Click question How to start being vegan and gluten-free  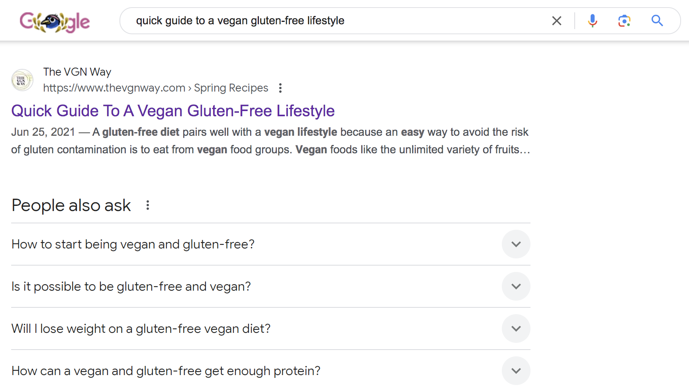click(x=133, y=244)
